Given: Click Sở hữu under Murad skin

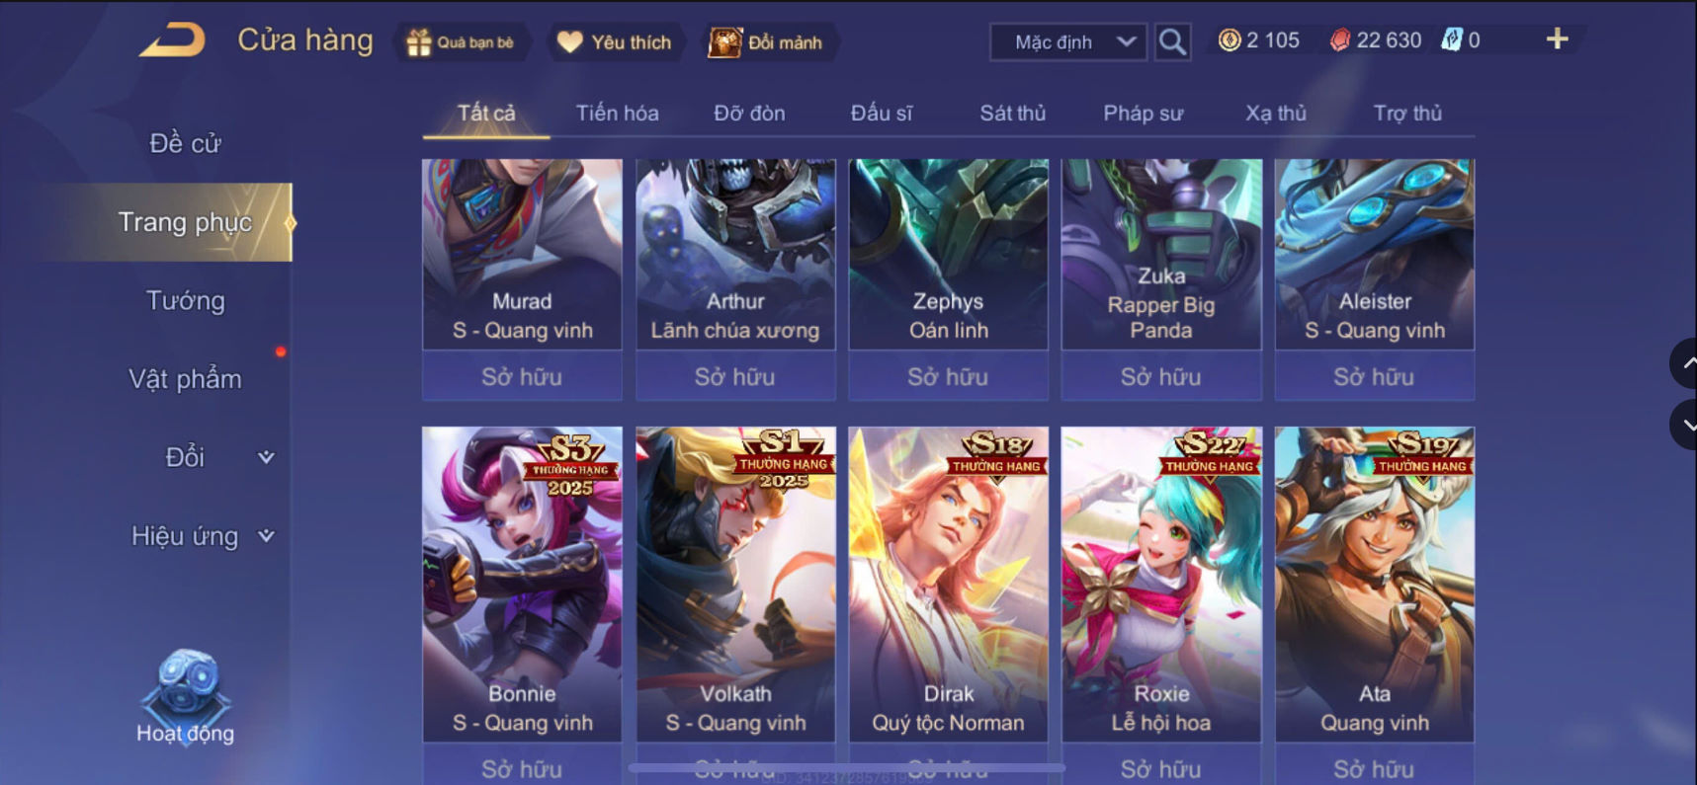Looking at the screenshot, I should coord(522,376).
